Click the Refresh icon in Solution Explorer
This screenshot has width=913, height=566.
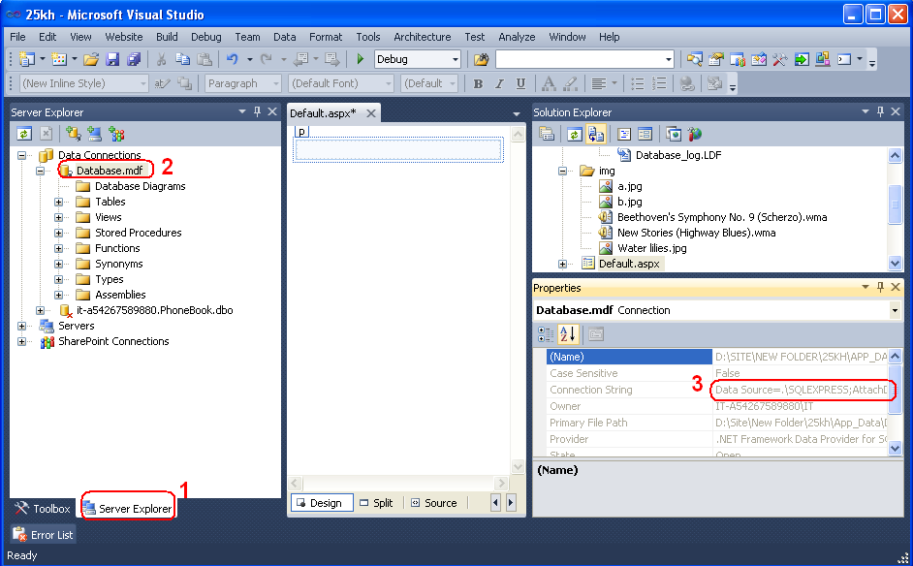[x=574, y=135]
